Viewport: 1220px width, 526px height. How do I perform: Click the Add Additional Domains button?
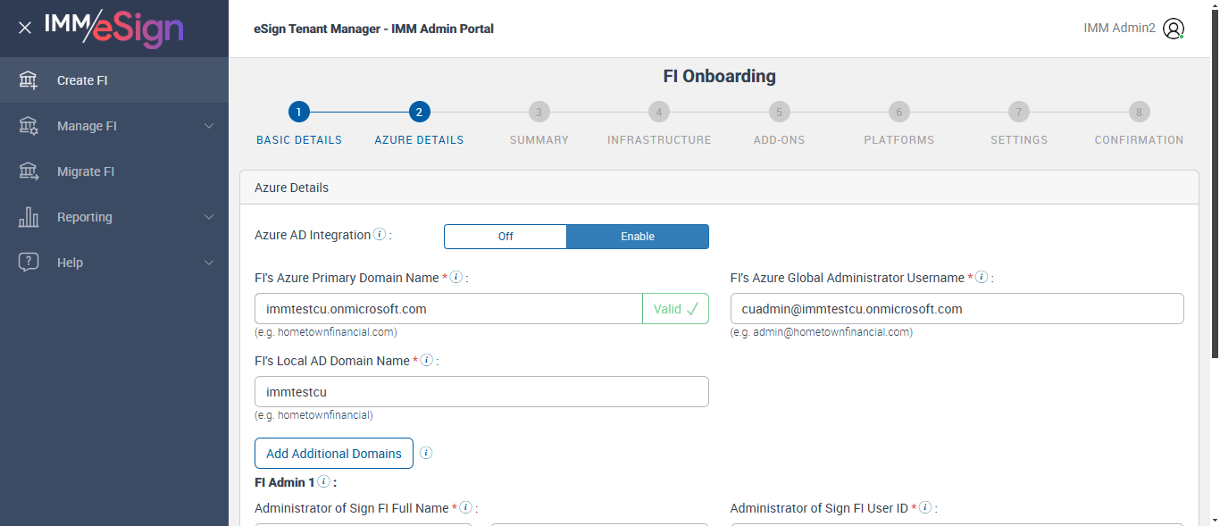click(x=334, y=453)
